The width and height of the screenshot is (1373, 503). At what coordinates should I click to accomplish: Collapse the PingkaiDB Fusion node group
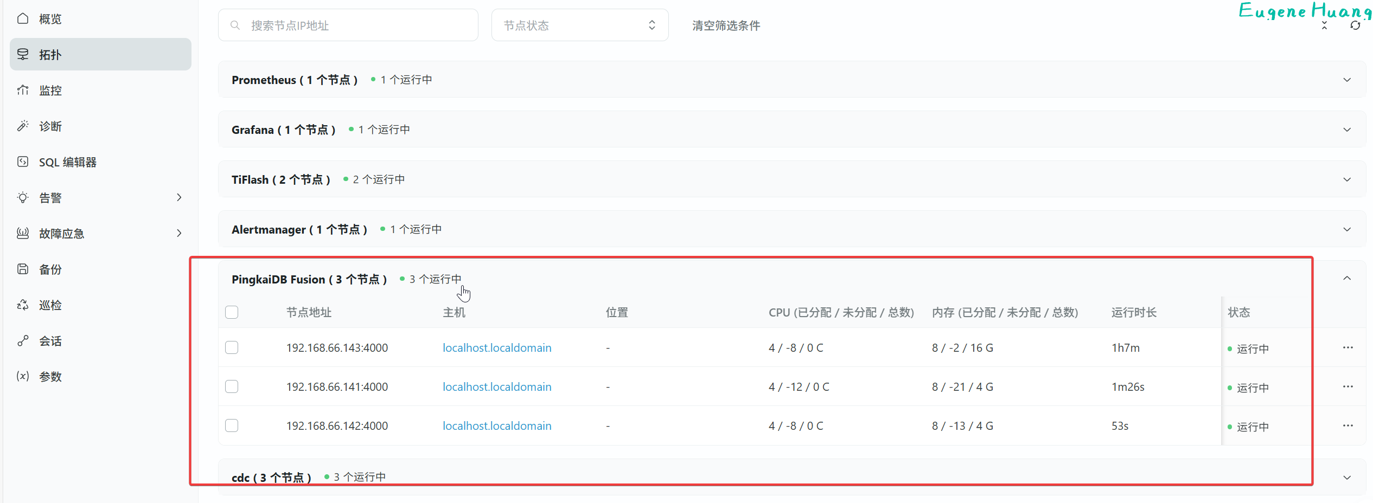click(x=1346, y=279)
